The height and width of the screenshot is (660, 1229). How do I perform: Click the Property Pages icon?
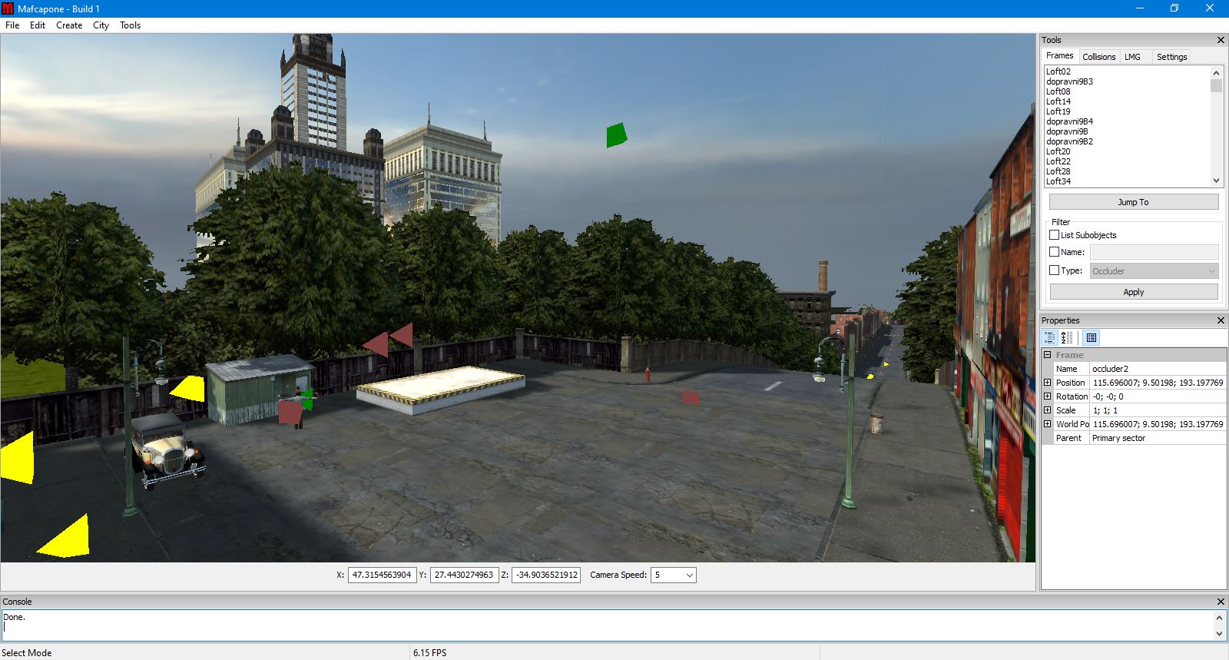click(x=1092, y=338)
